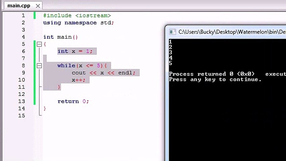Open the console window system menu icon
The width and height of the screenshot is (286, 161).
[172, 32]
